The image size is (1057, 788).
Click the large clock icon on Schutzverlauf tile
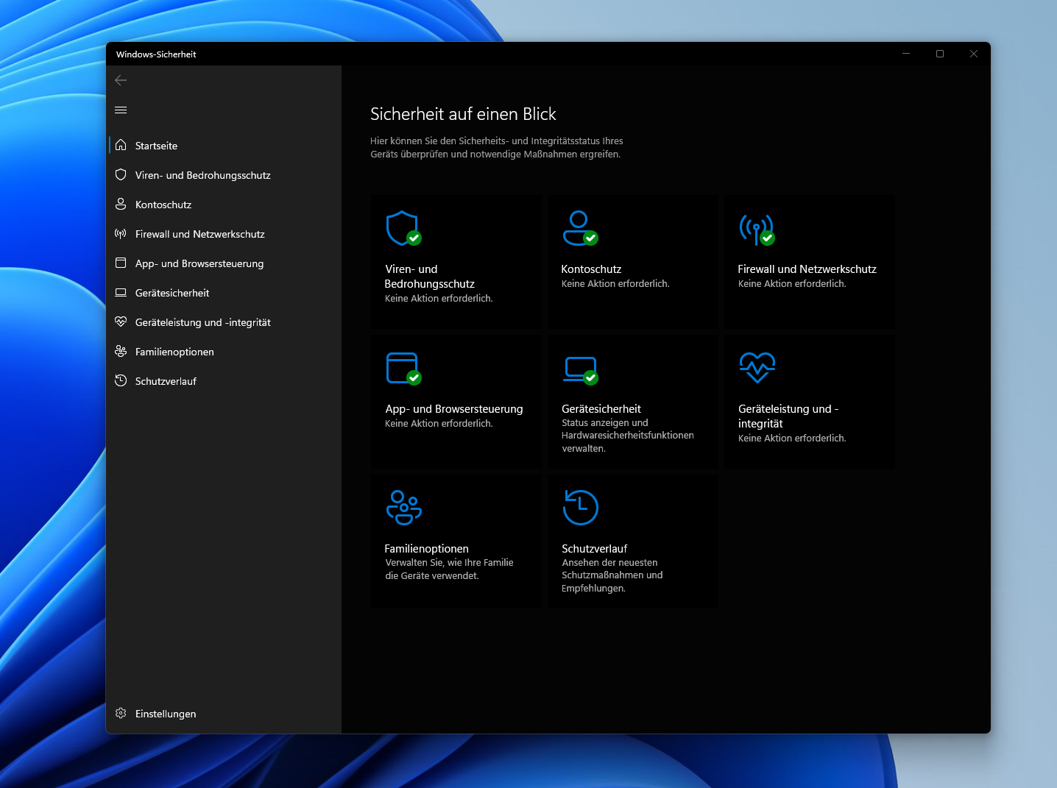581,508
